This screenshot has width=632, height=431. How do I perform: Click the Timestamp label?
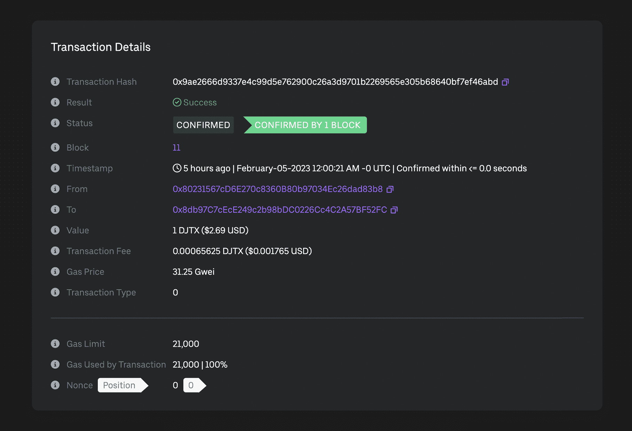89,169
